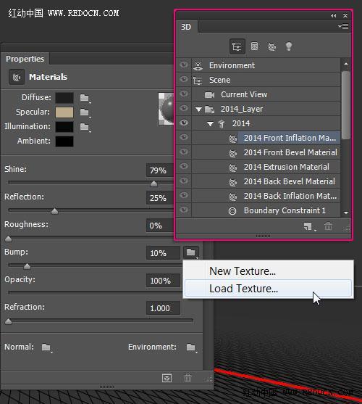The height and width of the screenshot is (404, 362).
Task: Click the Roughness slider handle
Action: click(8, 239)
